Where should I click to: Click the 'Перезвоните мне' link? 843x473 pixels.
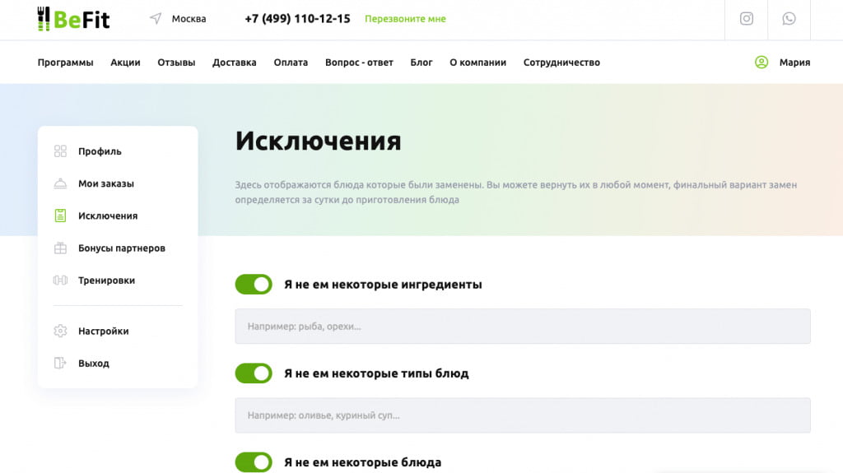coord(405,19)
